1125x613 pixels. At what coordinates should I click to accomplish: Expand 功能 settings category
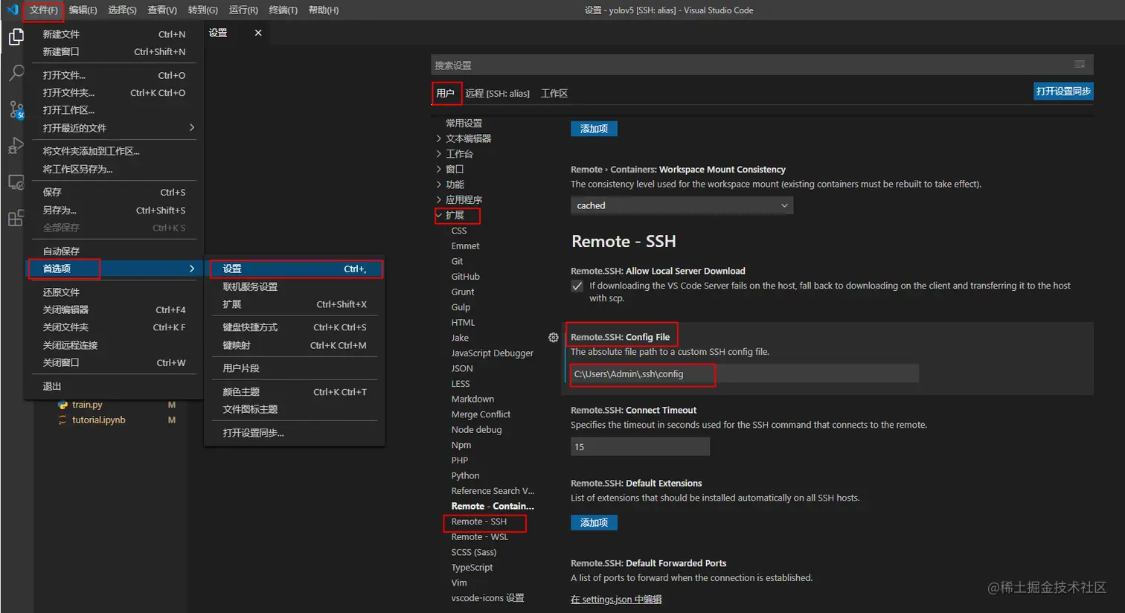pos(439,184)
